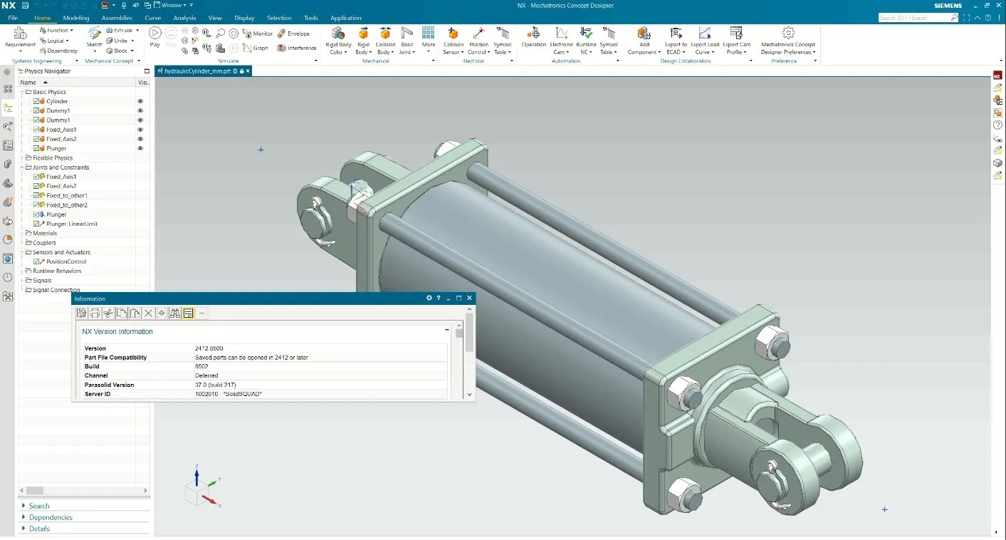Click the Position Control icon
The image size is (1006, 540).
[478, 33]
